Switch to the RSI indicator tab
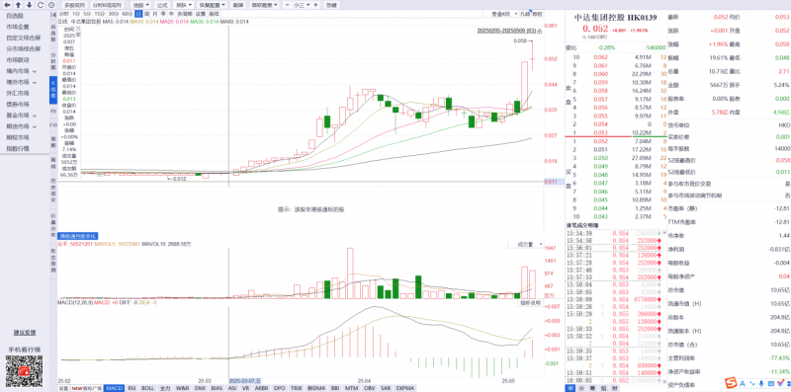The height and width of the screenshot is (392, 791). 132,388
